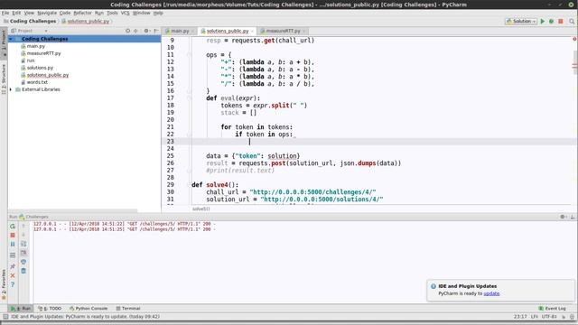Click the down stack trace arrow
The image size is (578, 325).
(23, 235)
